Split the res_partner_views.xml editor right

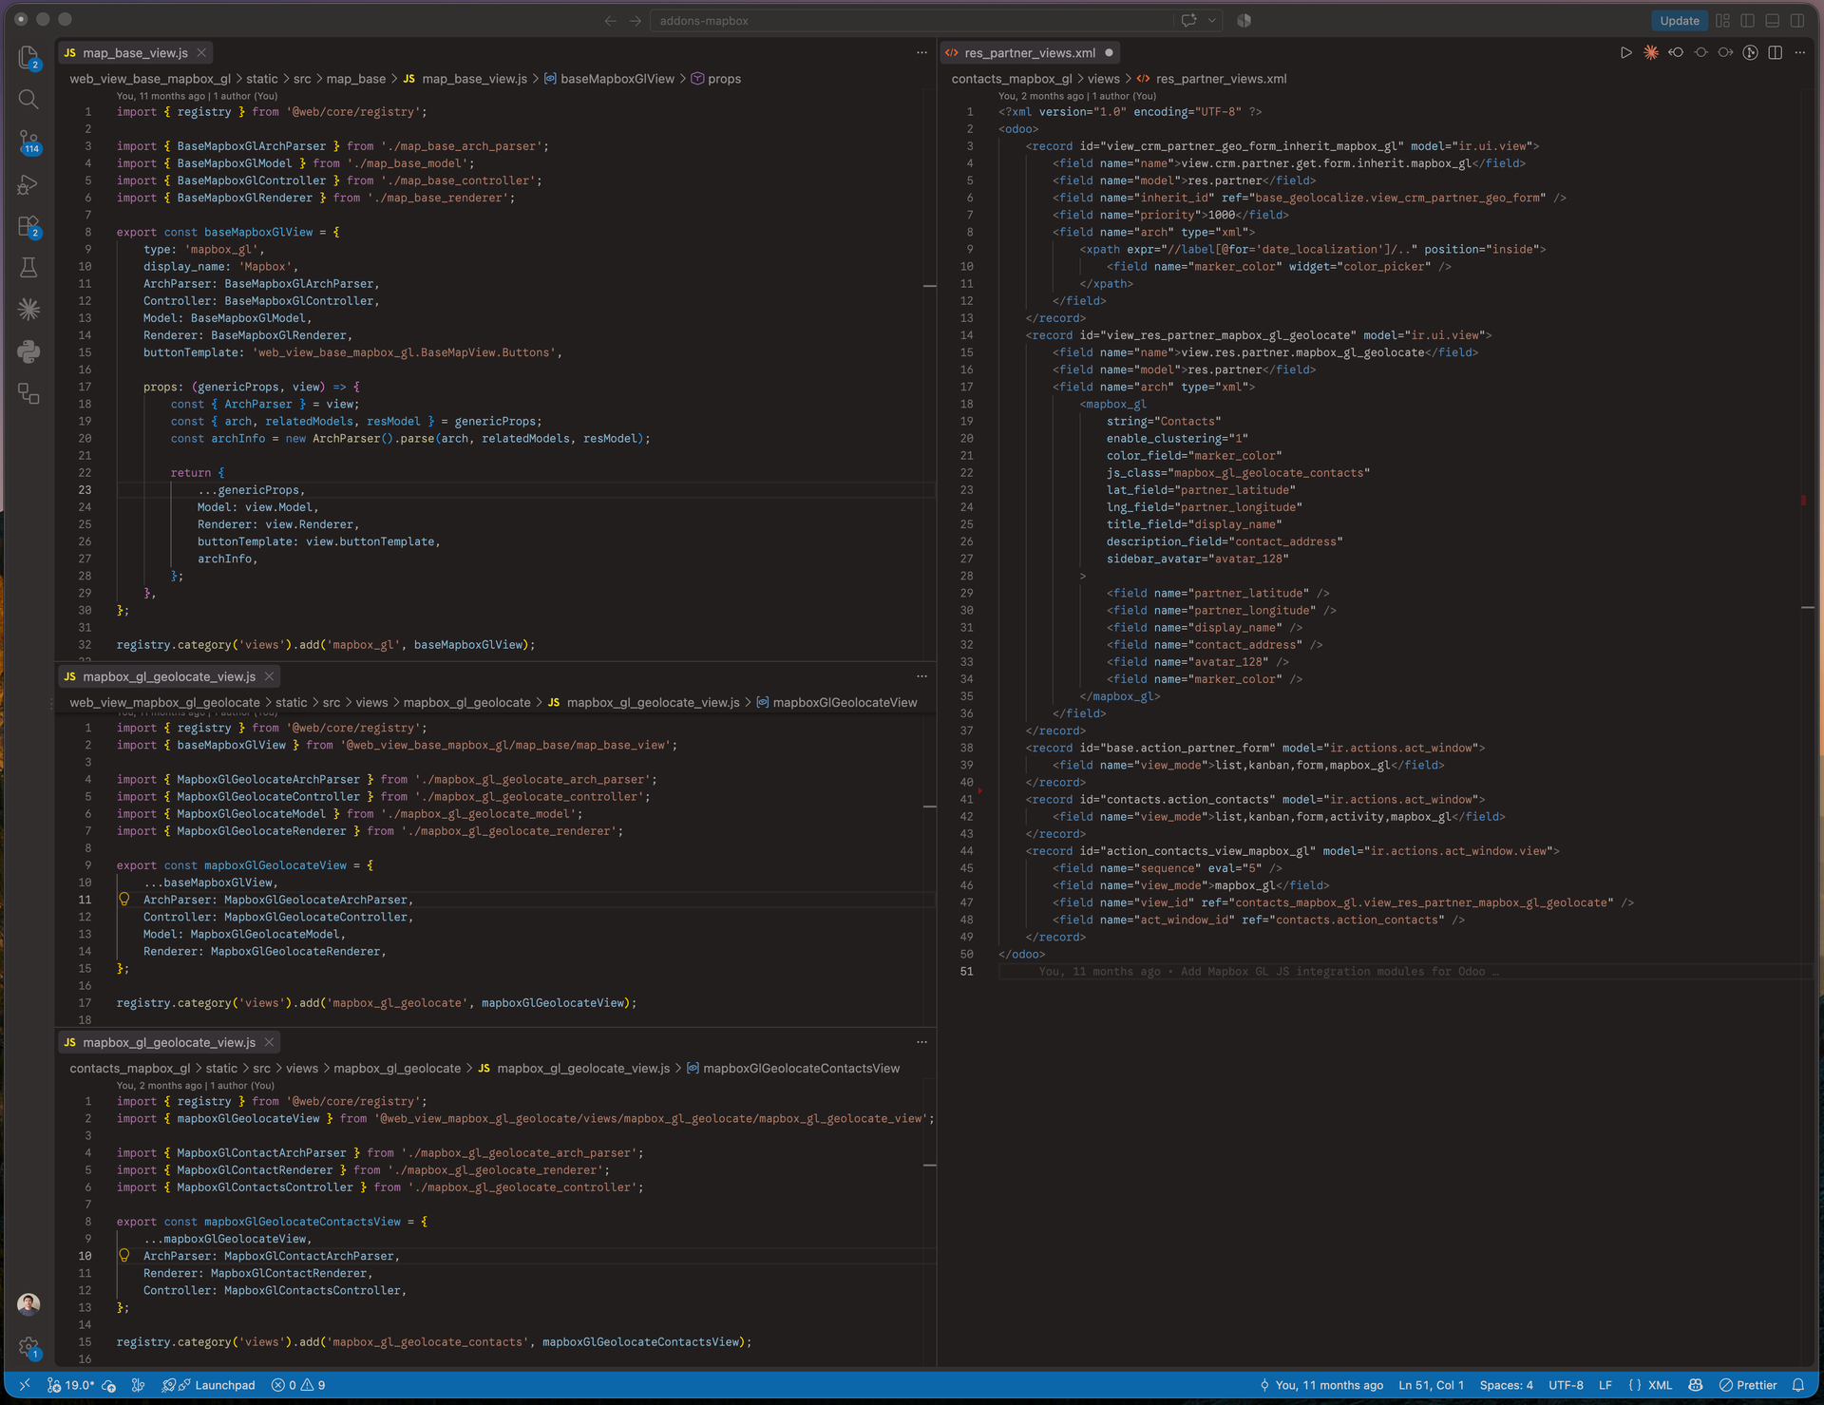click(x=1775, y=53)
